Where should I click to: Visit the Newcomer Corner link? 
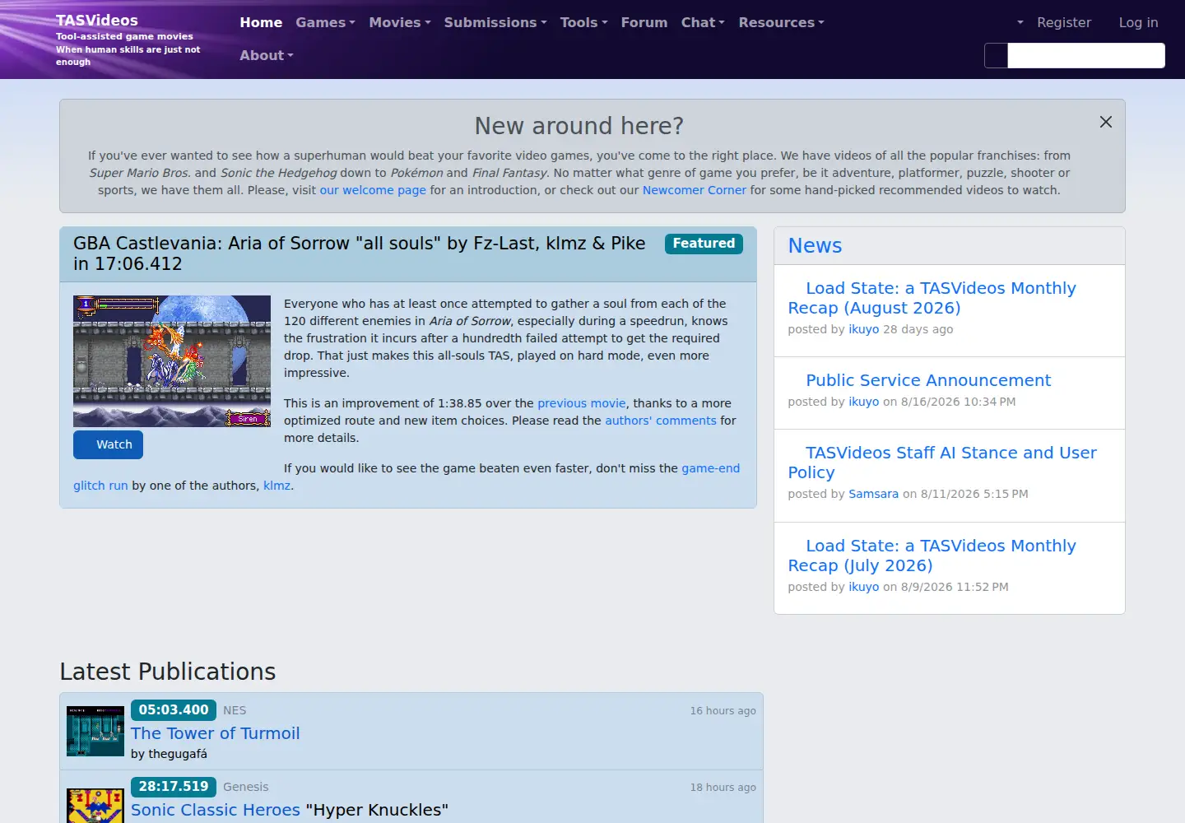(695, 190)
